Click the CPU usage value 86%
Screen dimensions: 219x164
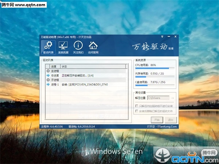[153, 65]
